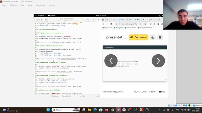Open the Tab Width dropdown in status bar
202x113 pixels.
67,96
